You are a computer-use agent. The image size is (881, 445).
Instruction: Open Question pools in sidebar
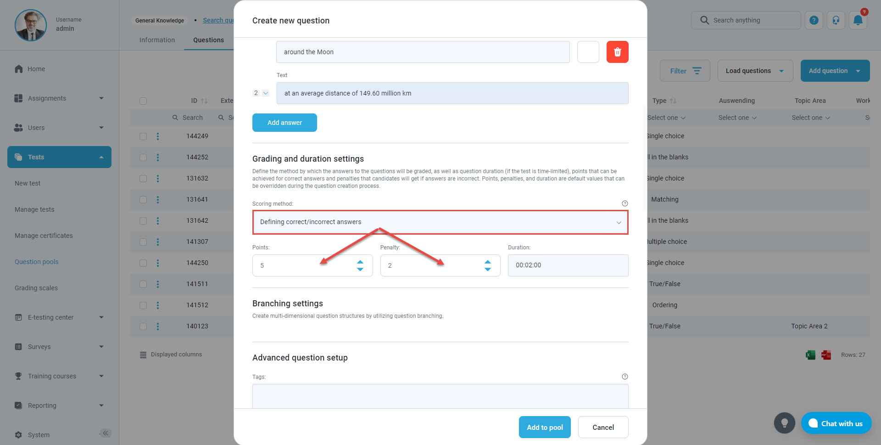coord(37,262)
